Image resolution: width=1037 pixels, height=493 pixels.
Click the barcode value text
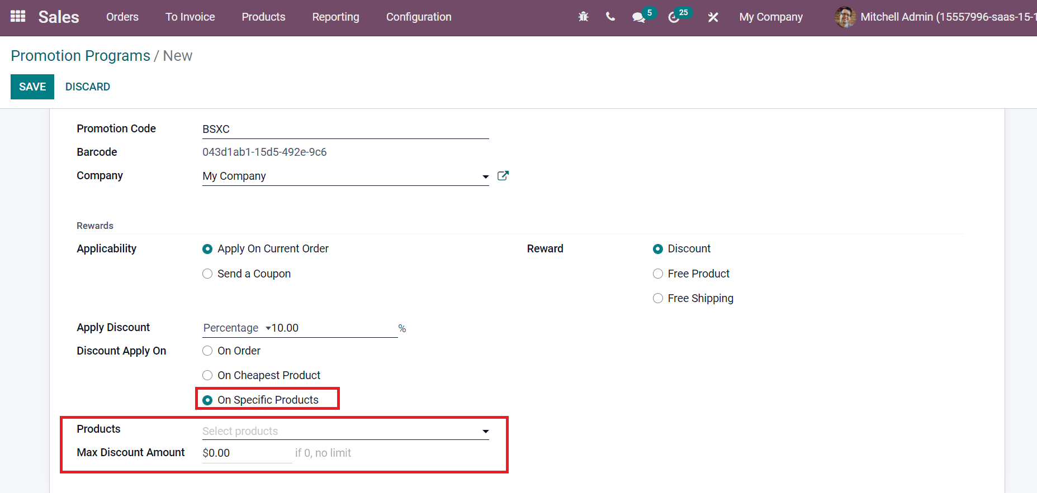pyautogui.click(x=264, y=152)
